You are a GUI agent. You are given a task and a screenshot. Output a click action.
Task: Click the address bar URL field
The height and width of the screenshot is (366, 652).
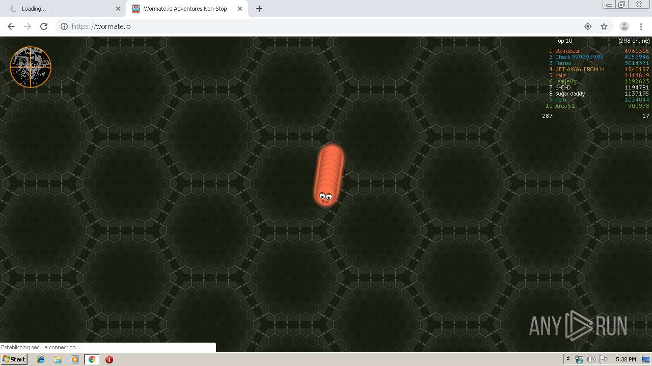pyautogui.click(x=326, y=26)
